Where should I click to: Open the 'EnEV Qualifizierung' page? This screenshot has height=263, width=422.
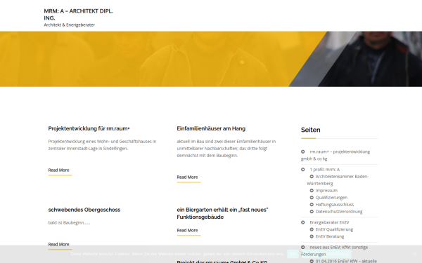tap(334, 229)
